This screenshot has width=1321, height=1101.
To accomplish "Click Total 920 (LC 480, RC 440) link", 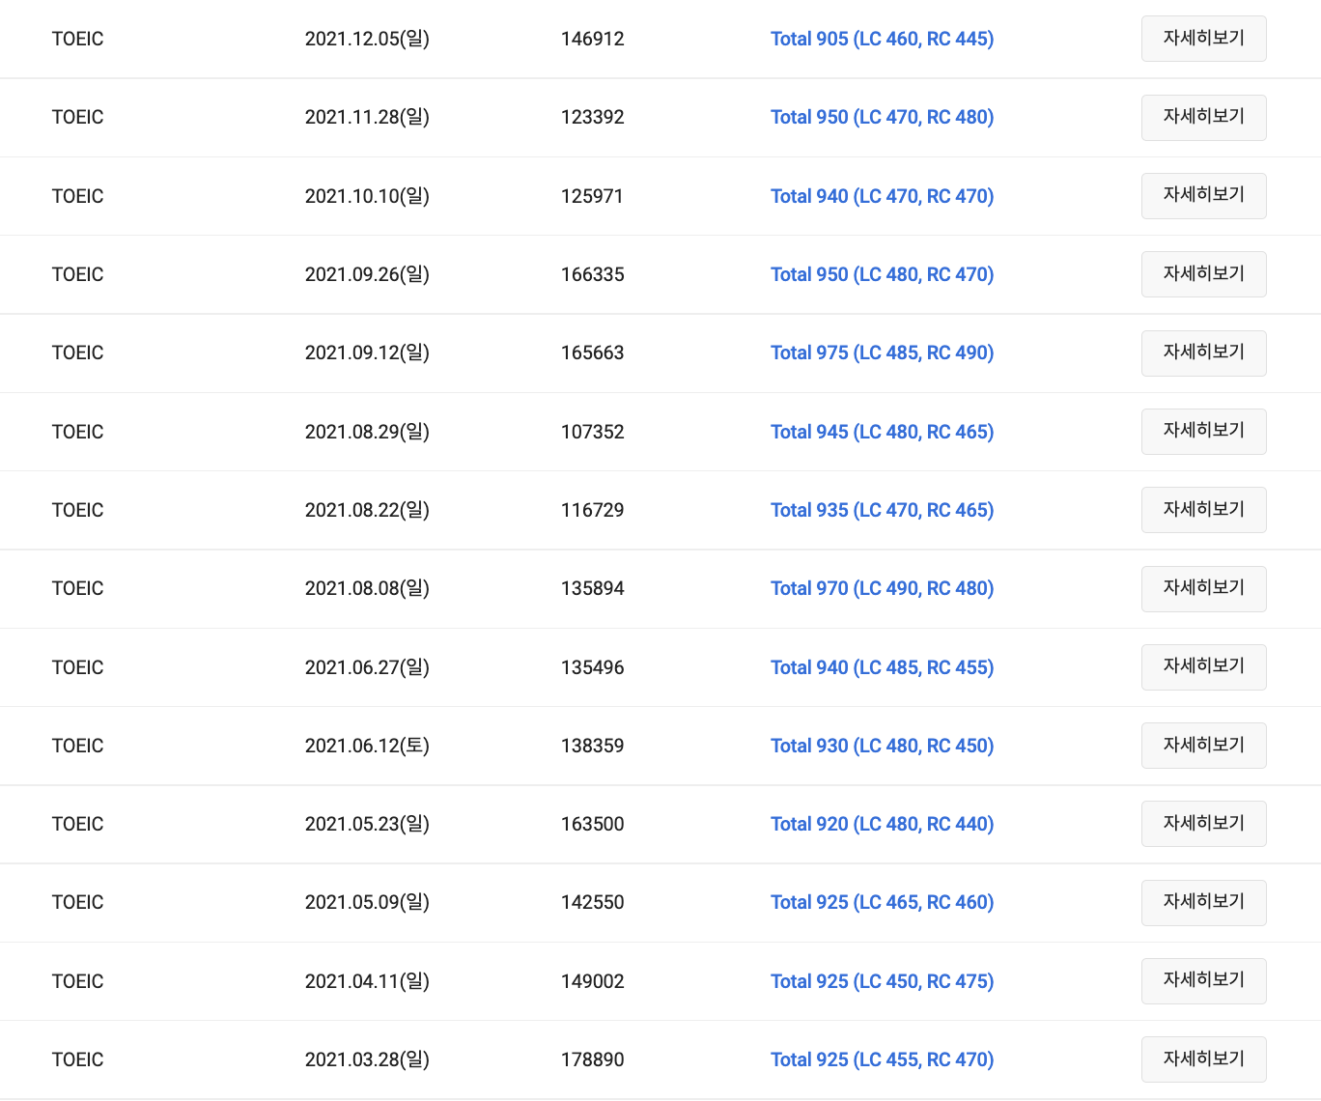I will coord(882,824).
